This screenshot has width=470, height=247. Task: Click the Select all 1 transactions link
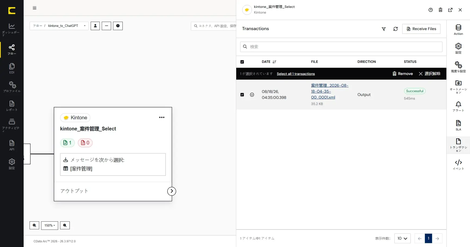[x=296, y=74]
